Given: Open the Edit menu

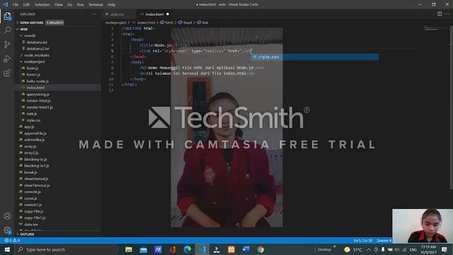Looking at the screenshot, I should coord(26,5).
